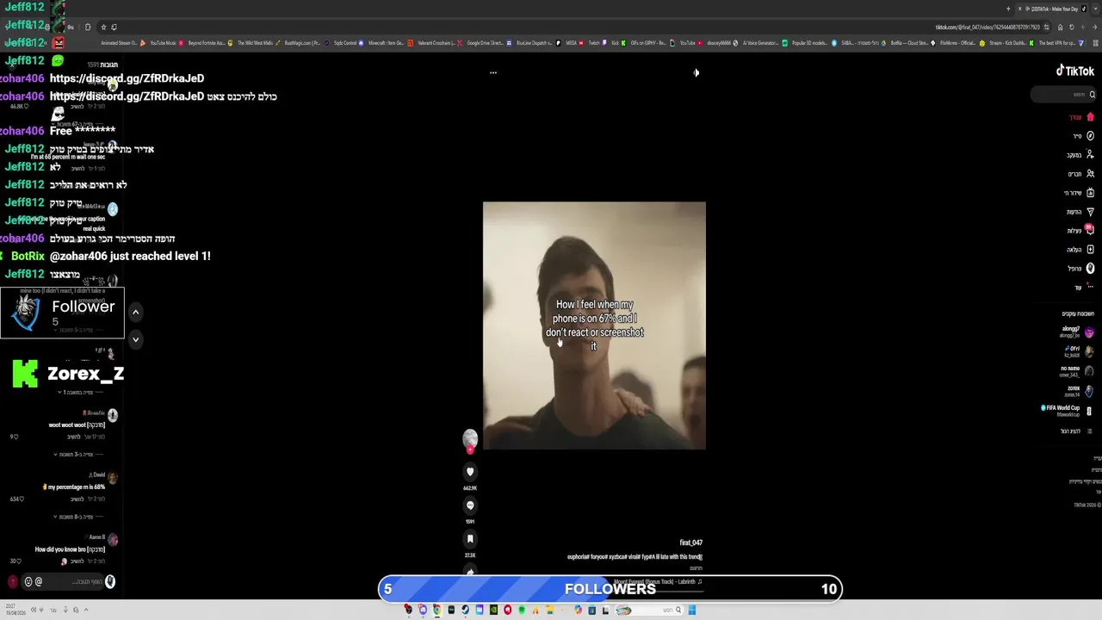
Task: Open the Upload plus icon in the sidebar
Action: tap(1090, 250)
